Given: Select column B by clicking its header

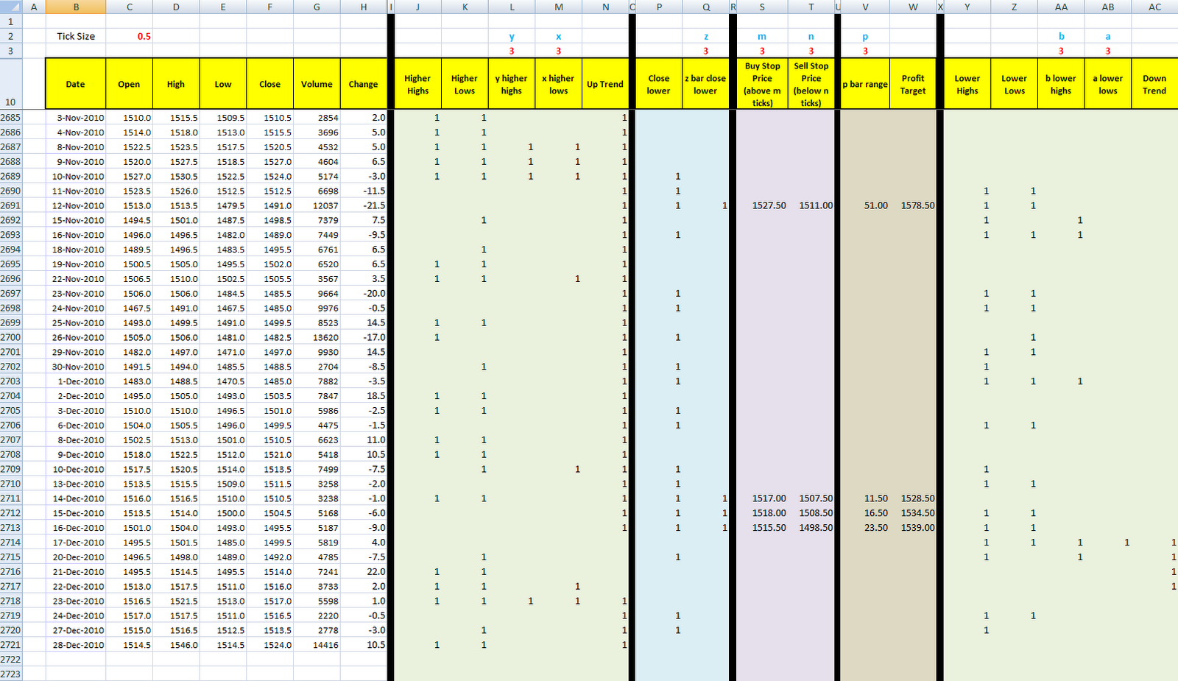Looking at the screenshot, I should click(76, 6).
